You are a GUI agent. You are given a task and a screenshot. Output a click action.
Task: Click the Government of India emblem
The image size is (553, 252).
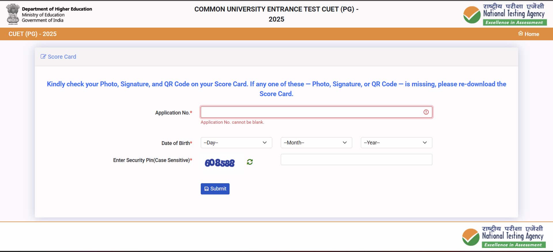(13, 14)
